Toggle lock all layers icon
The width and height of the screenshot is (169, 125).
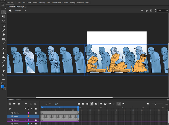[36, 108]
